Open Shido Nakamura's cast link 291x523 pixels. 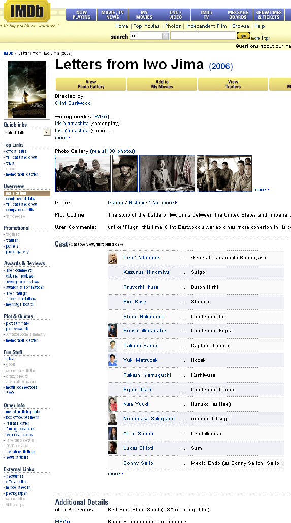click(x=143, y=317)
